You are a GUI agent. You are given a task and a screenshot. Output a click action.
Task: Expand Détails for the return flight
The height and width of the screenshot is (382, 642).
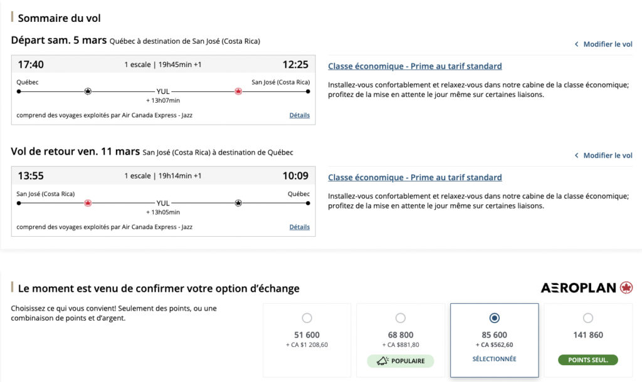pyautogui.click(x=299, y=227)
